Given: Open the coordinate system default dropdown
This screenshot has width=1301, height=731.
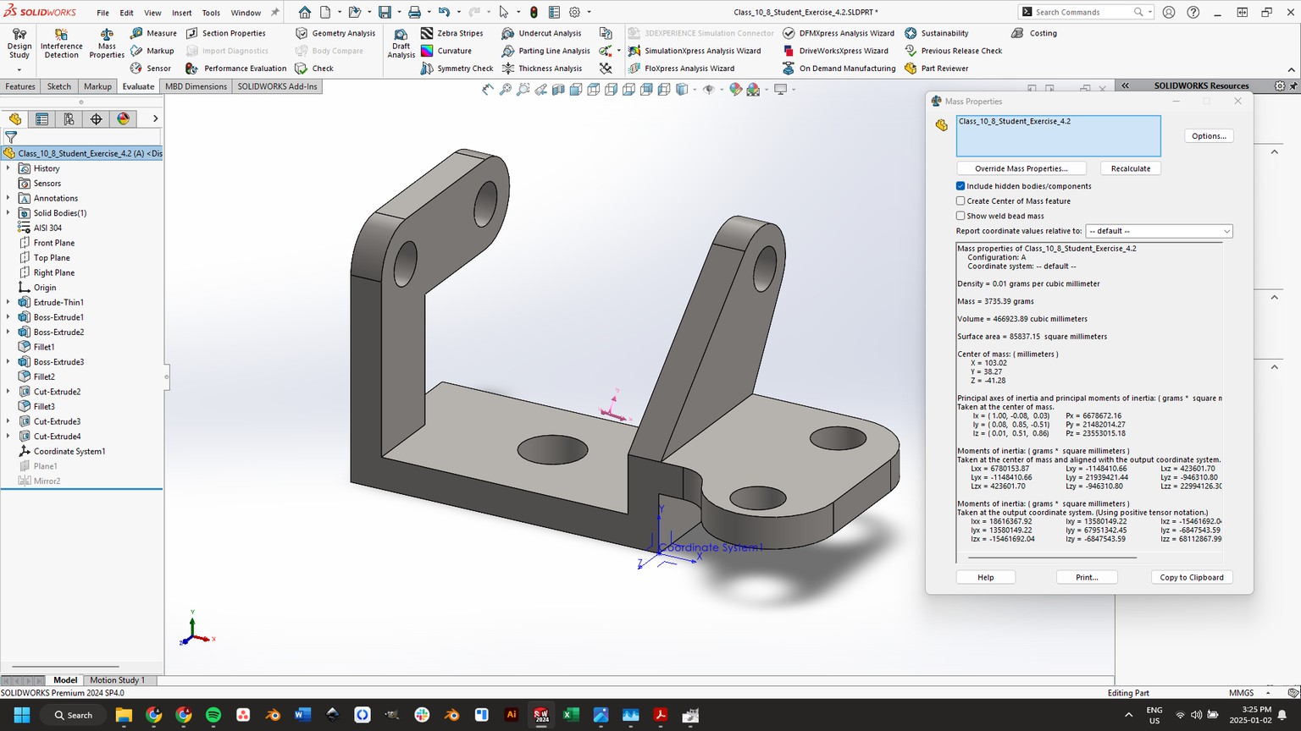Looking at the screenshot, I should click(x=1159, y=231).
